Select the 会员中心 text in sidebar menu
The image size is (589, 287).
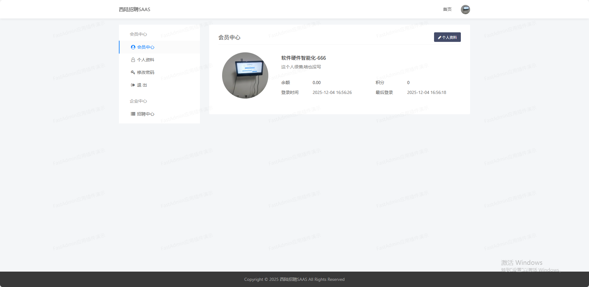[x=146, y=47]
